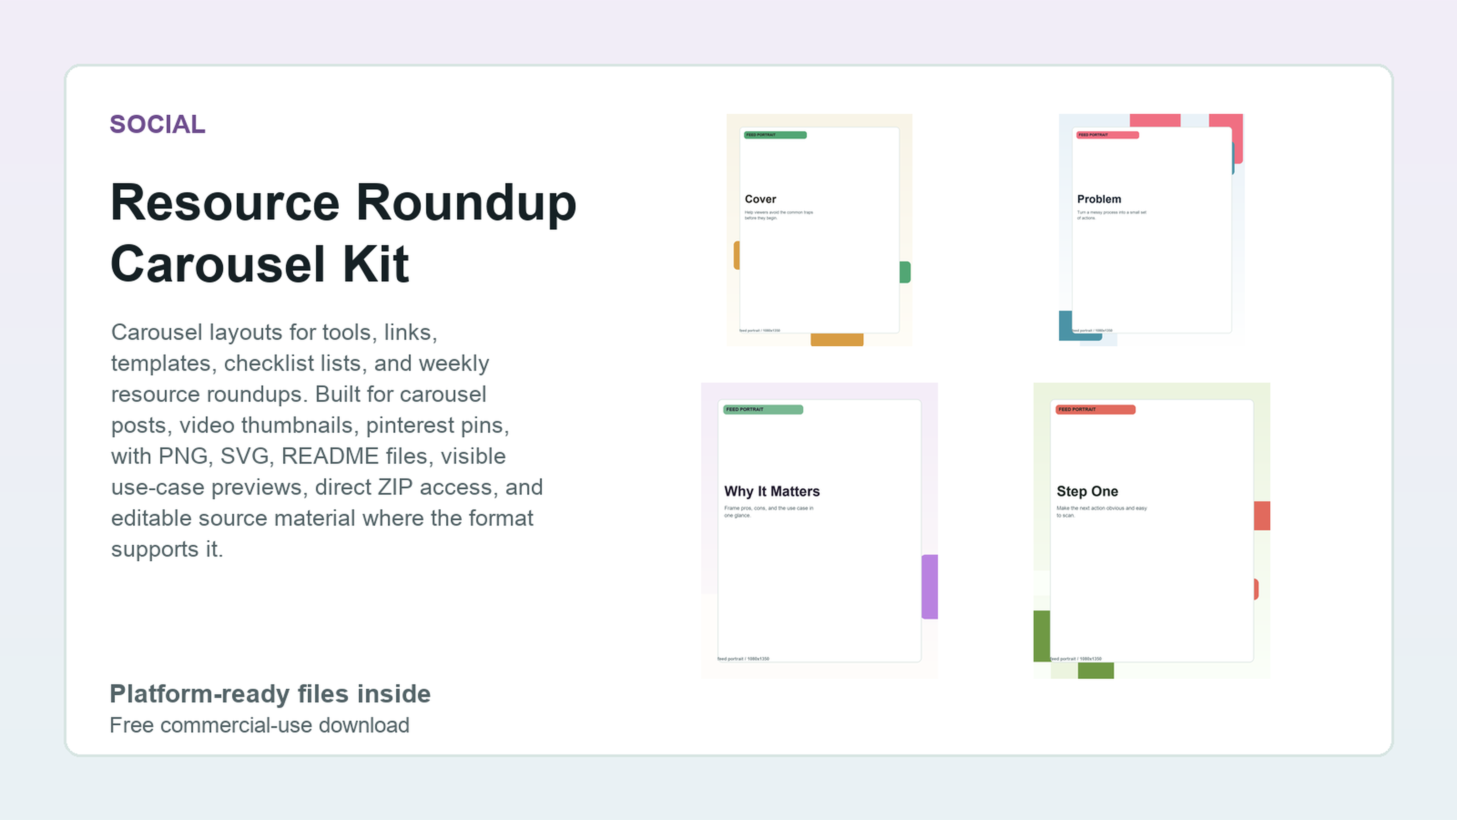Click the FEED PORTRAIT tag on Why It Matters slide
This screenshot has width=1457, height=820.
point(763,409)
